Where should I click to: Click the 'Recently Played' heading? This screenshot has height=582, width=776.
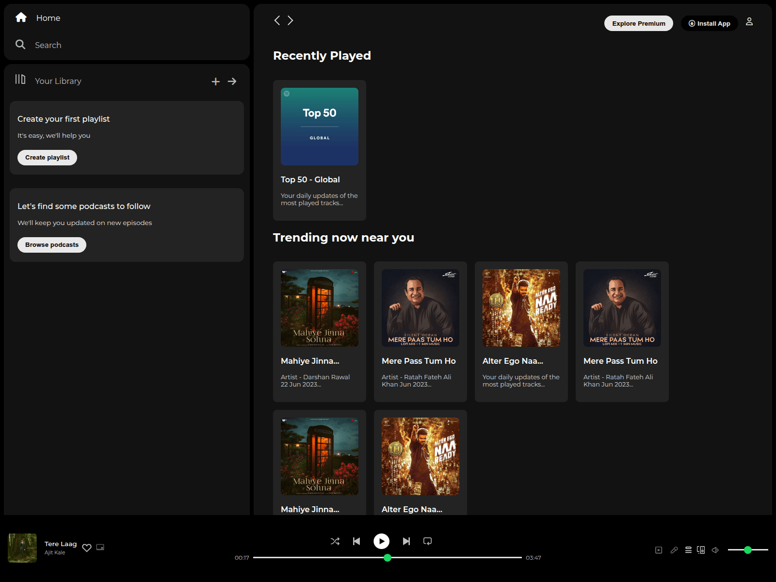pos(322,56)
